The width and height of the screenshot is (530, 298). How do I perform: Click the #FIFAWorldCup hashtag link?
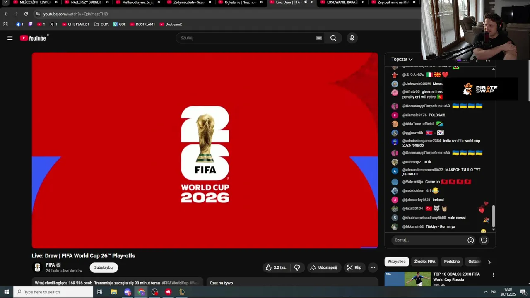pos(175,283)
